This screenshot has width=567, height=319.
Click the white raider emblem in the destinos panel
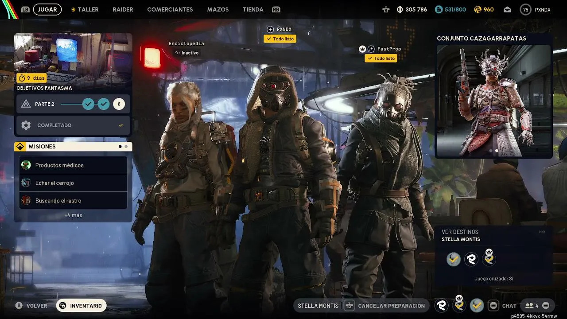471,259
